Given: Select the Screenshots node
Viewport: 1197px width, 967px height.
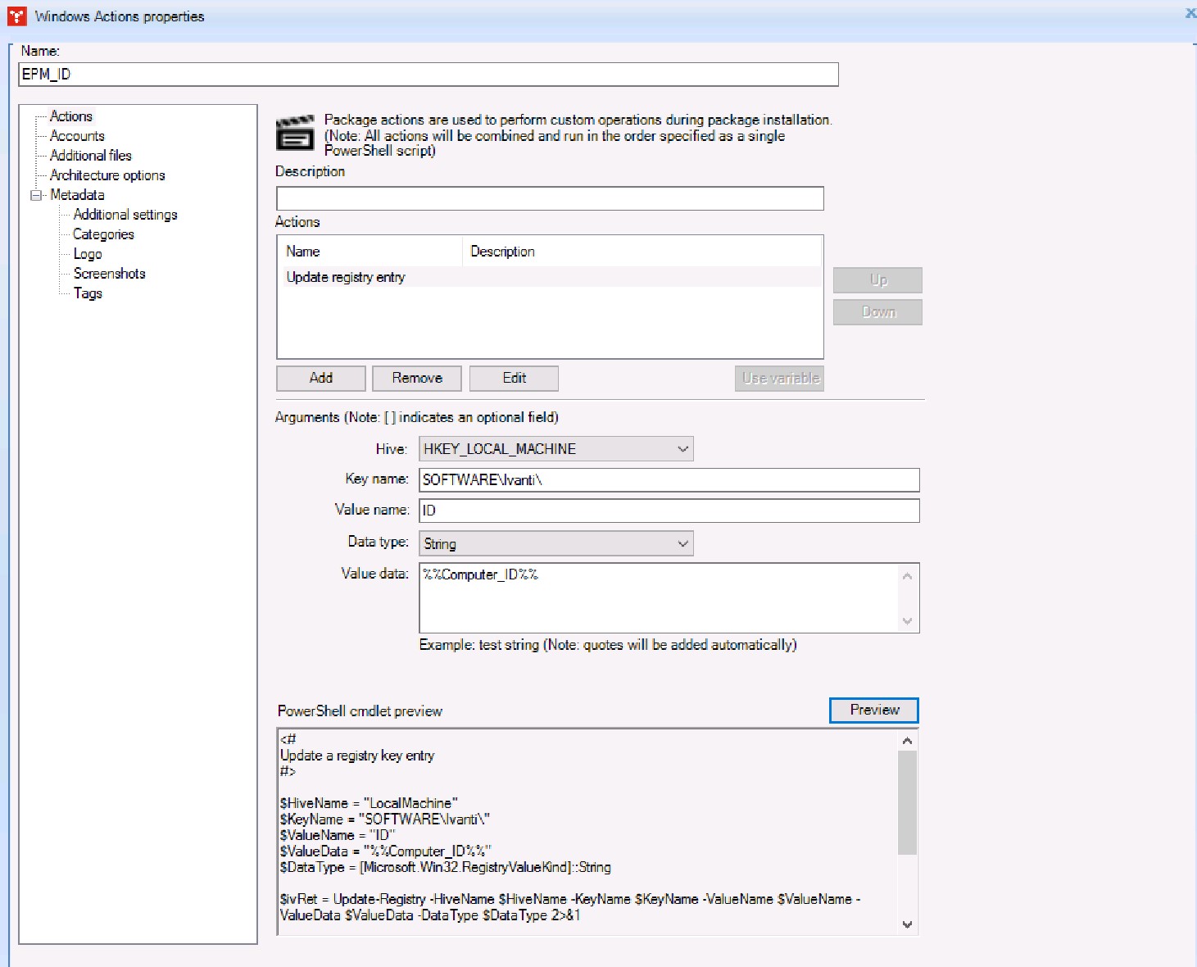Looking at the screenshot, I should coord(110,273).
